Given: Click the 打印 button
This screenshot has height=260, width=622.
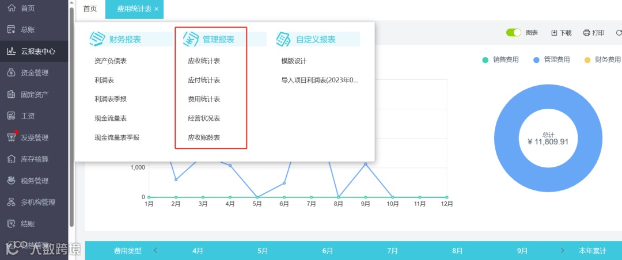Looking at the screenshot, I should click(x=594, y=33).
